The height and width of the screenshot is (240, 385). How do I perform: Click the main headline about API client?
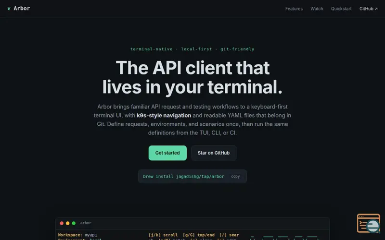(192, 77)
